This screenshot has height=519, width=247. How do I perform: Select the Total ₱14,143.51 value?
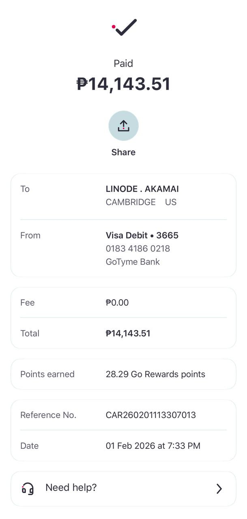(128, 333)
